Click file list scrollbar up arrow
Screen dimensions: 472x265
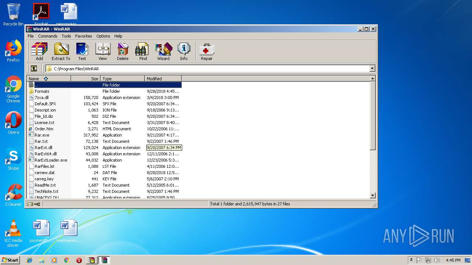tap(372, 78)
